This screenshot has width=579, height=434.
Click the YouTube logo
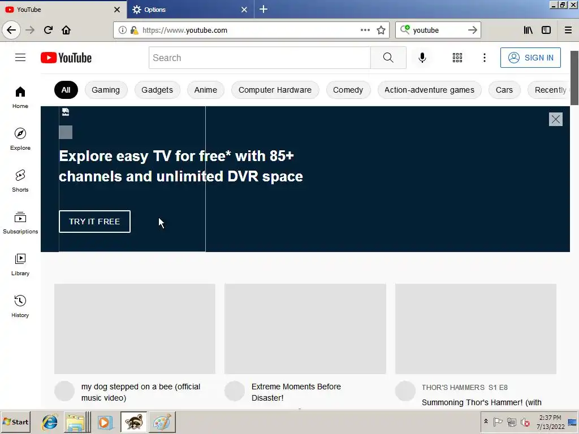[x=66, y=58]
